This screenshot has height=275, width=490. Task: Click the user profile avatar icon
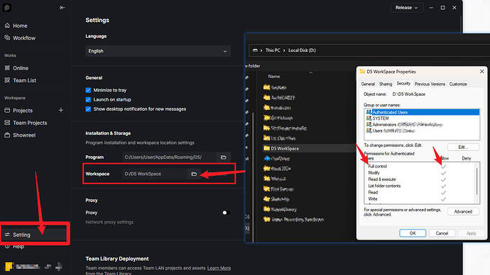point(9,266)
